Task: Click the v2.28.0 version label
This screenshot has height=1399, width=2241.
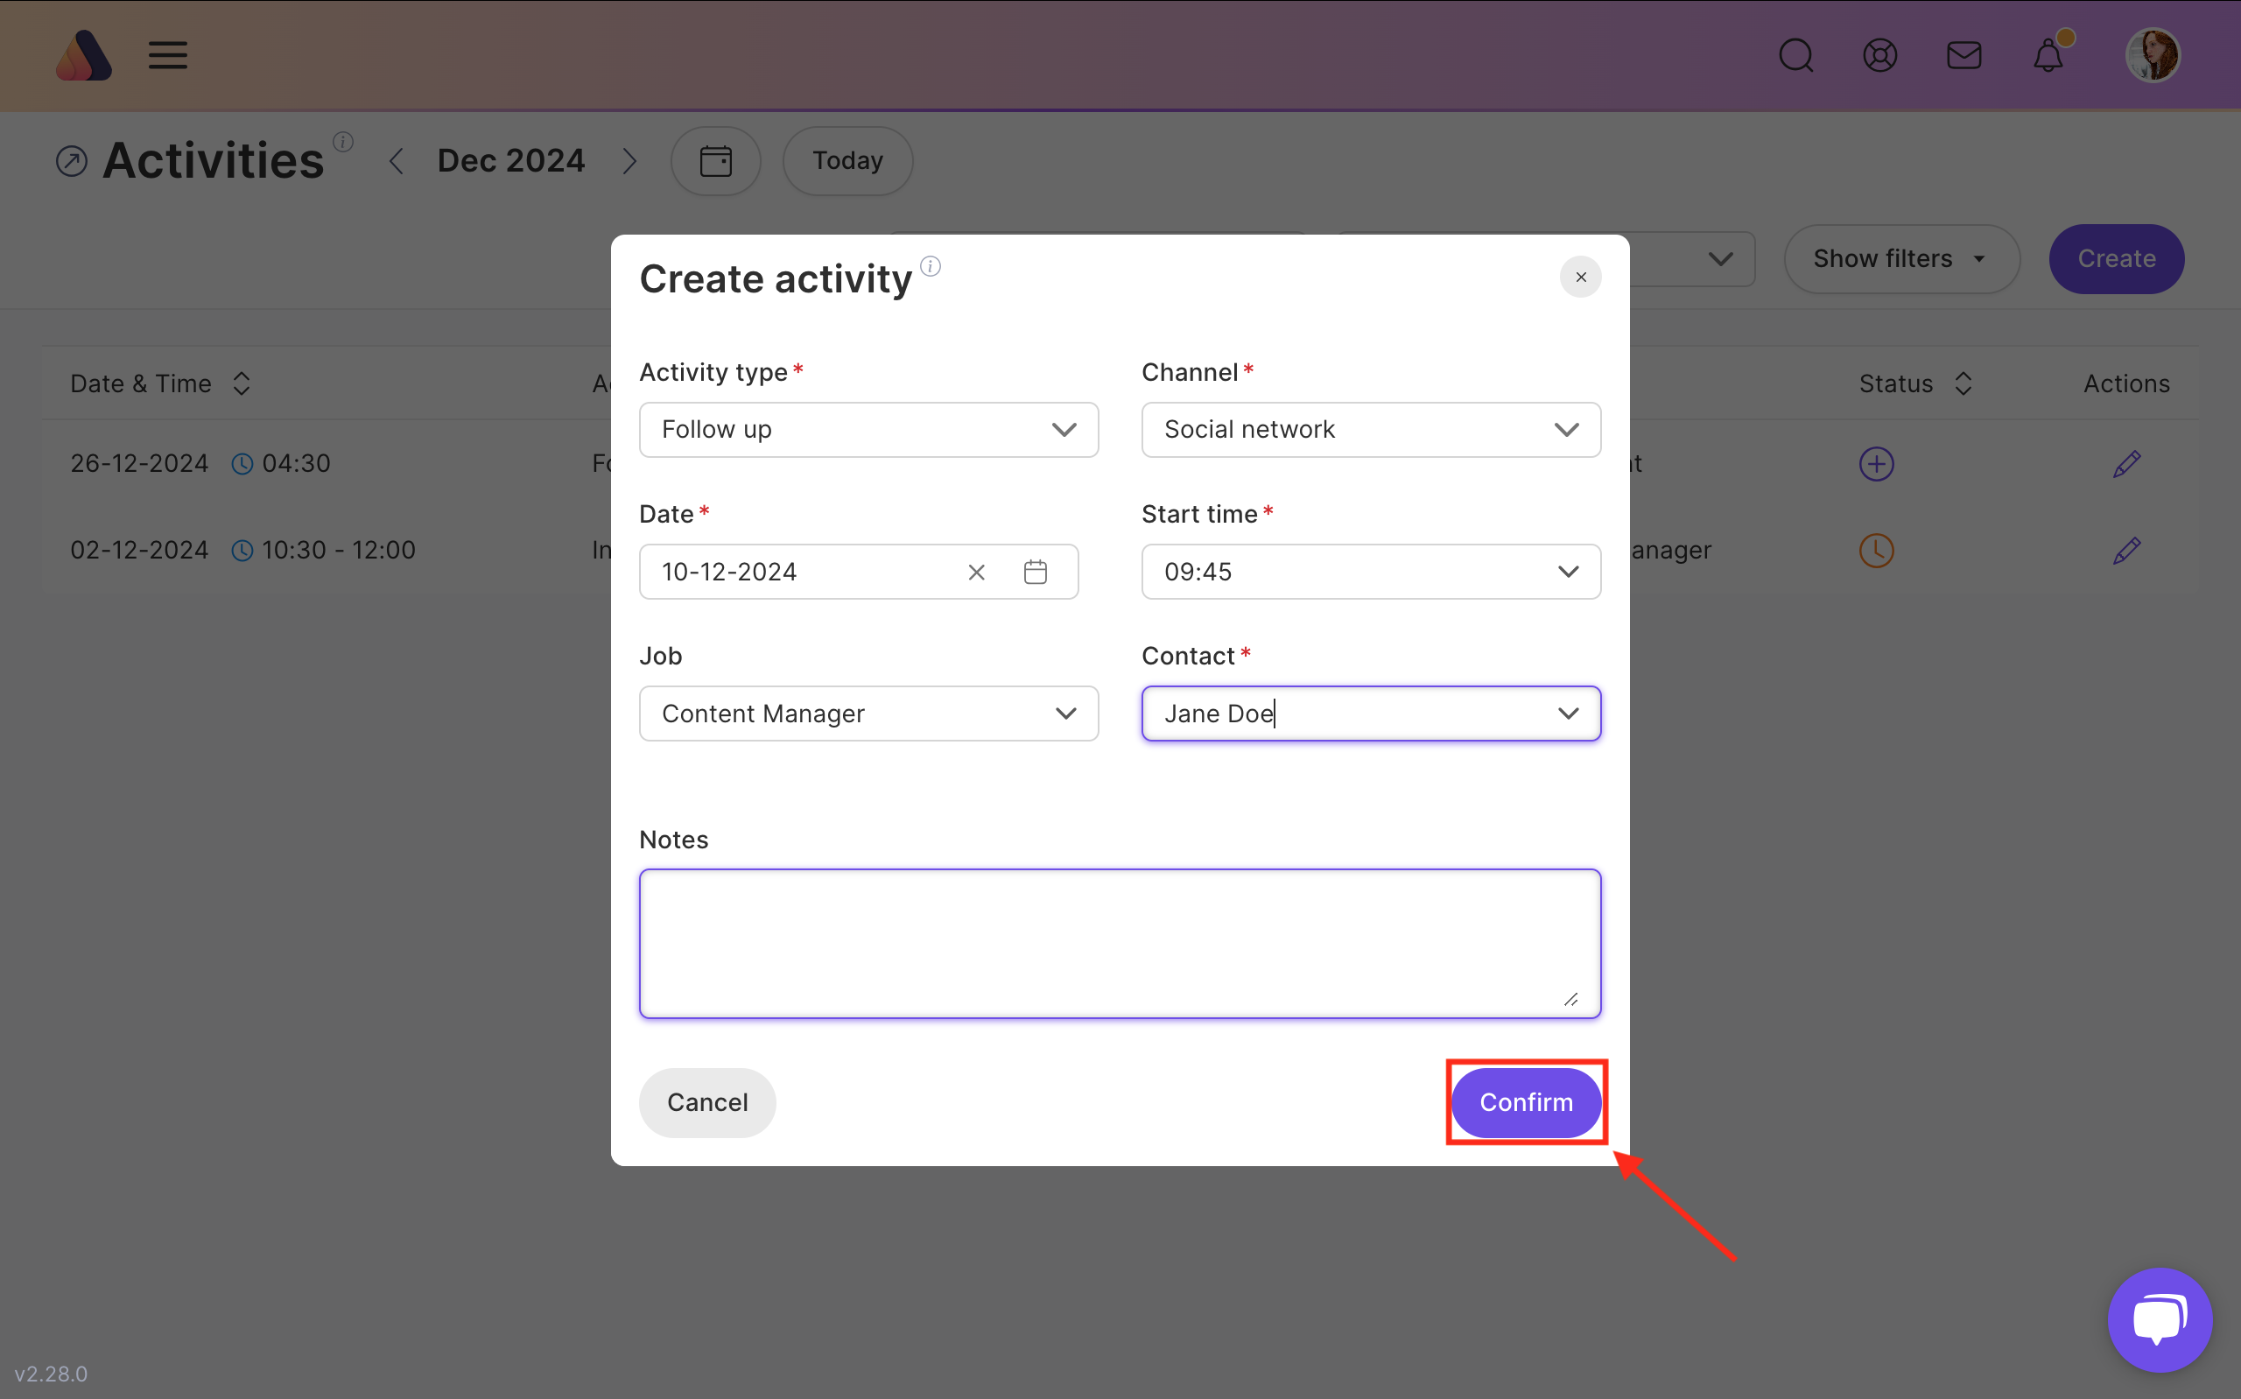Action: pos(51,1374)
